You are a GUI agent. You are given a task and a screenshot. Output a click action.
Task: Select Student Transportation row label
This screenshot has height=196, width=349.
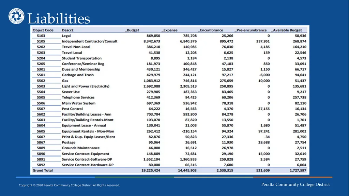82,58
